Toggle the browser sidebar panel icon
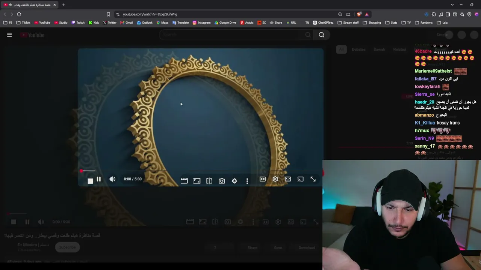Screen dimensions: 481x270 click(448, 14)
